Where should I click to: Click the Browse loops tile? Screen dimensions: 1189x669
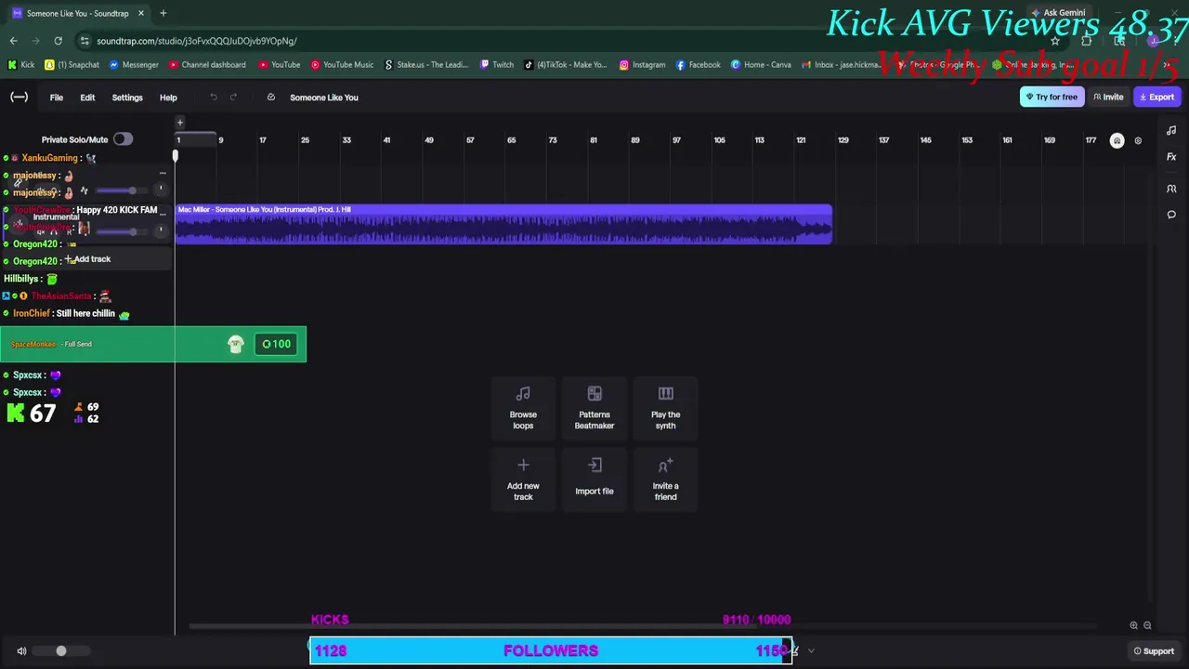coord(523,408)
